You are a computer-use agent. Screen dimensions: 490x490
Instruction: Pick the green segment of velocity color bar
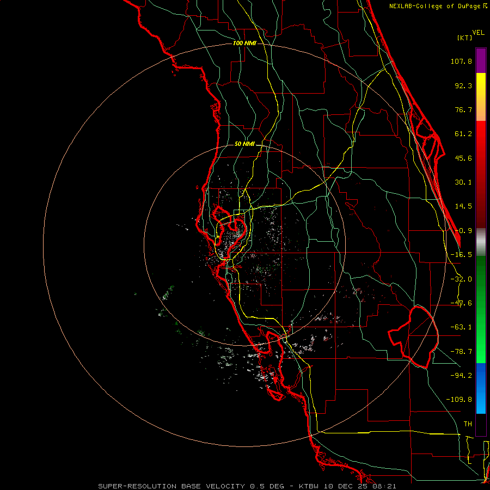coord(481,309)
